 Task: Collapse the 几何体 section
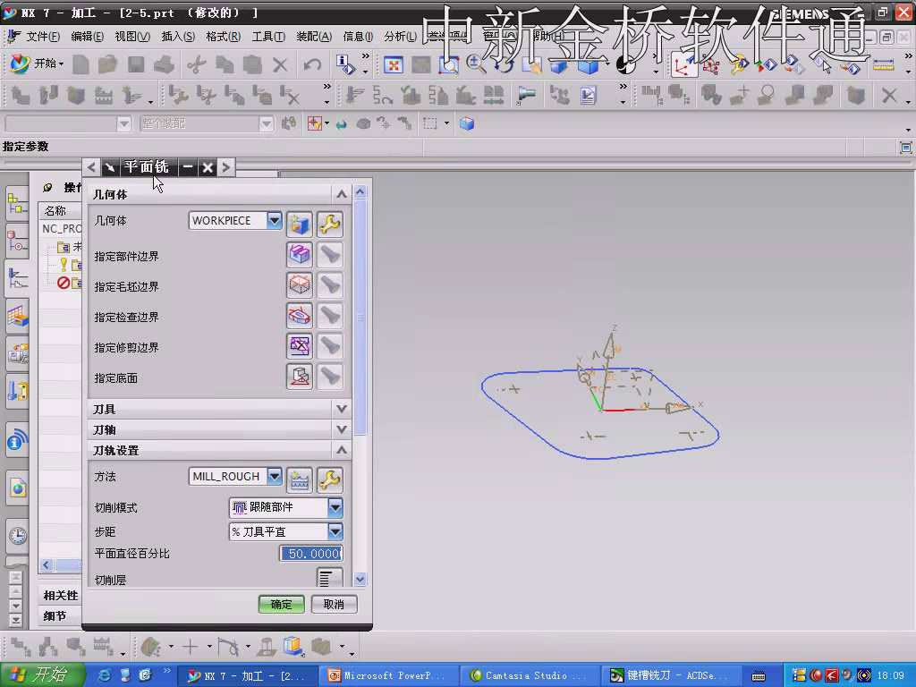341,194
